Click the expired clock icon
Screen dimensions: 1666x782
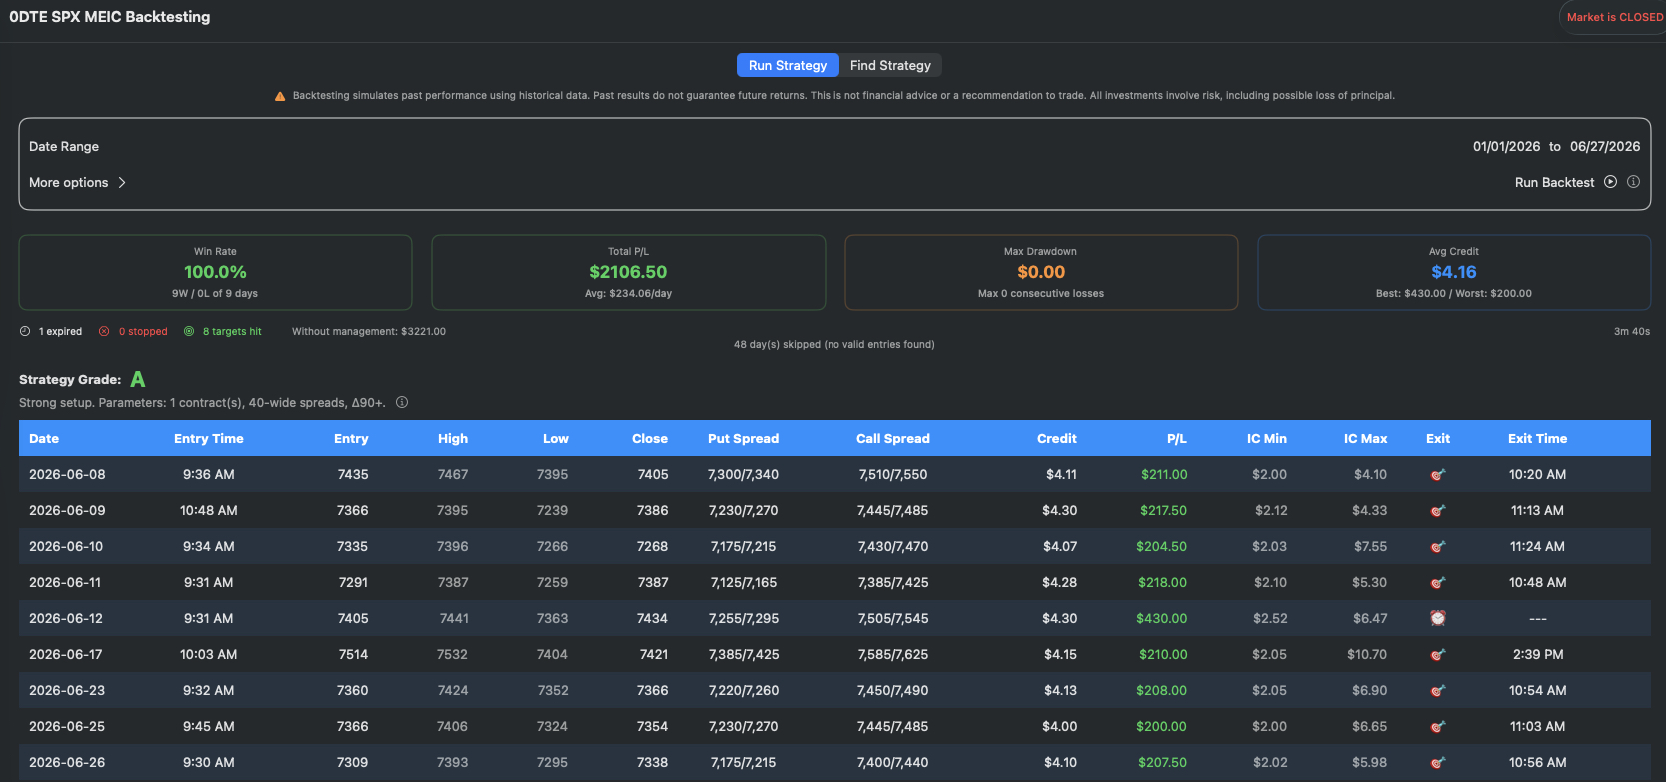[25, 331]
